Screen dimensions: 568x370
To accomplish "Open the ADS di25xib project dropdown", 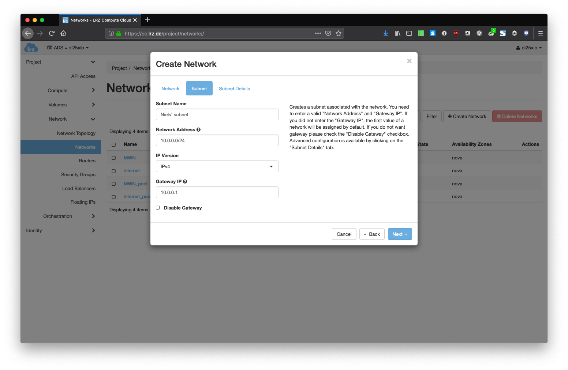I will point(68,48).
